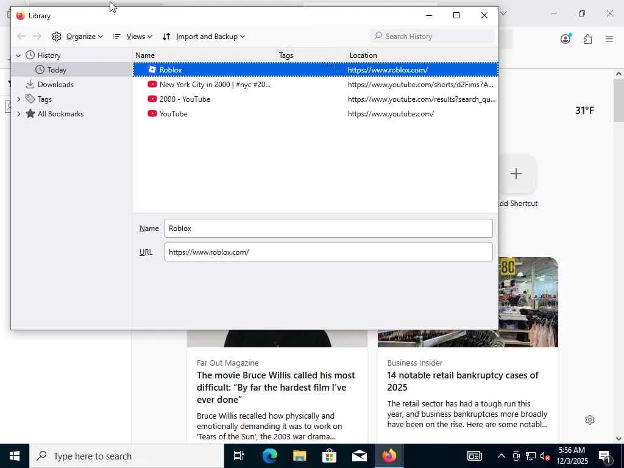Click the Organize gear icon
Viewport: 624px width, 468px height.
point(57,37)
